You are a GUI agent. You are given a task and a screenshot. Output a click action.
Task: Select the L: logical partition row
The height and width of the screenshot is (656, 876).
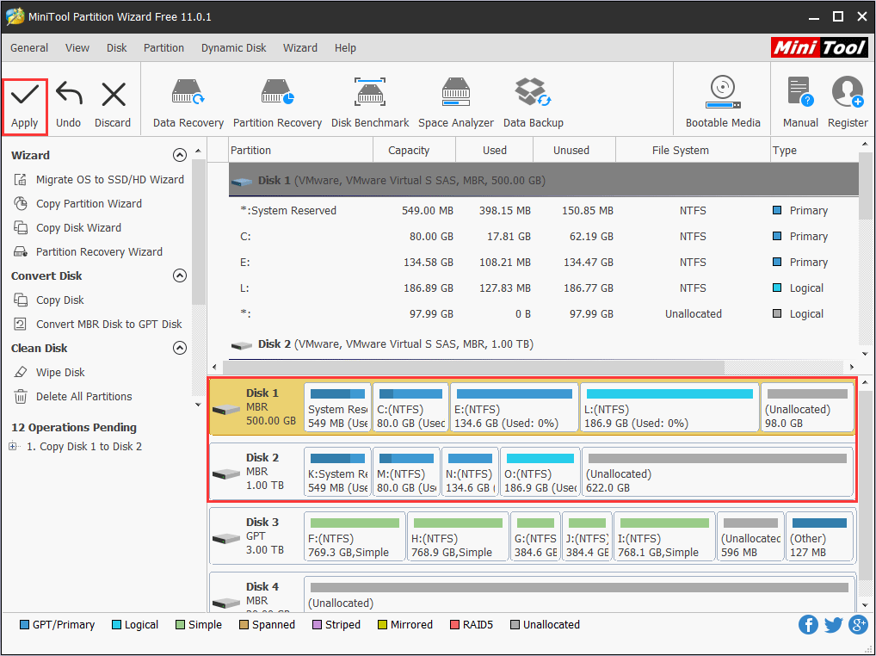[x=544, y=288]
